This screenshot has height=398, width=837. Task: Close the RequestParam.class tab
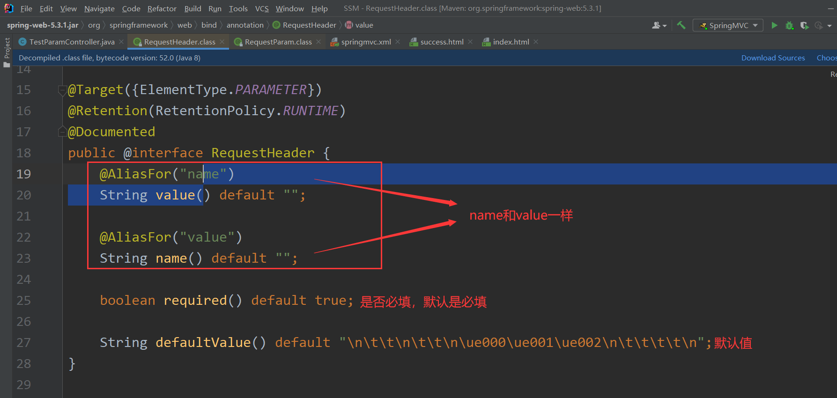pos(319,42)
